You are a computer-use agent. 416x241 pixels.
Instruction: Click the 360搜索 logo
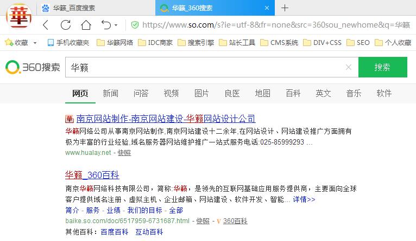33,67
